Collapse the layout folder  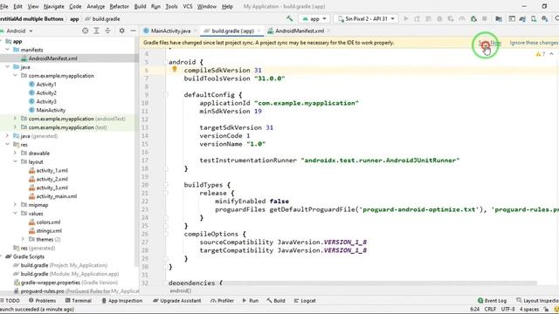(15, 161)
